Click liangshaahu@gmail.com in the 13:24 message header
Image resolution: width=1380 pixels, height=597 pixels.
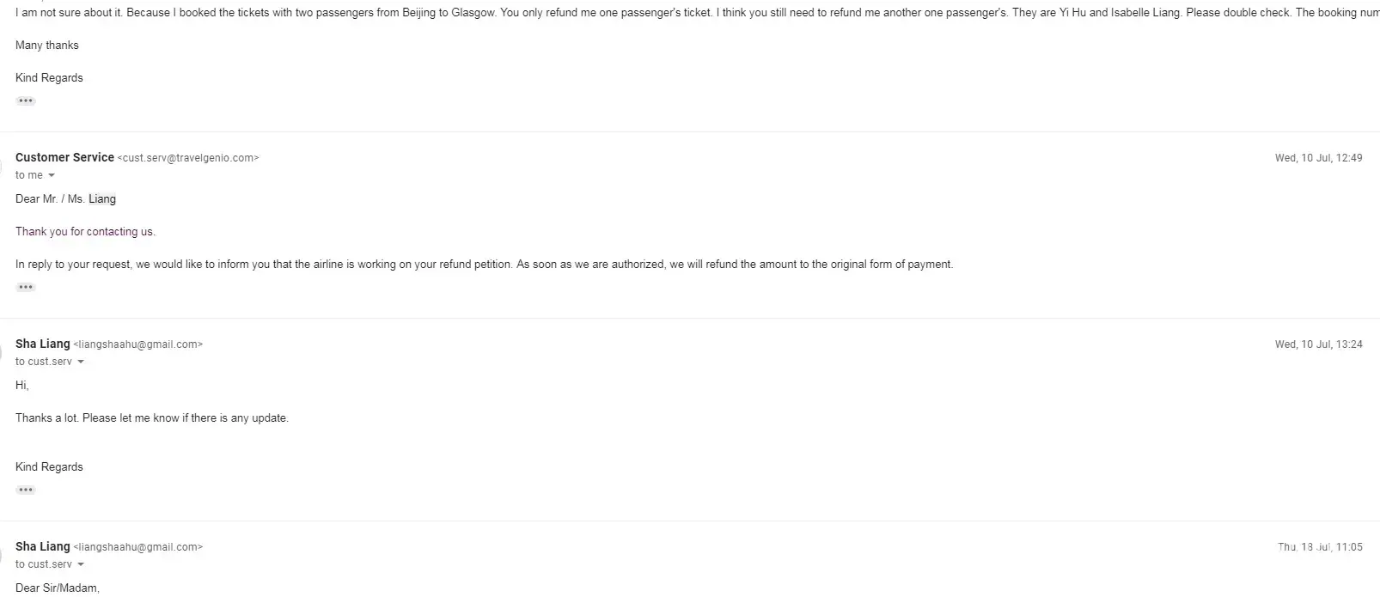(138, 344)
